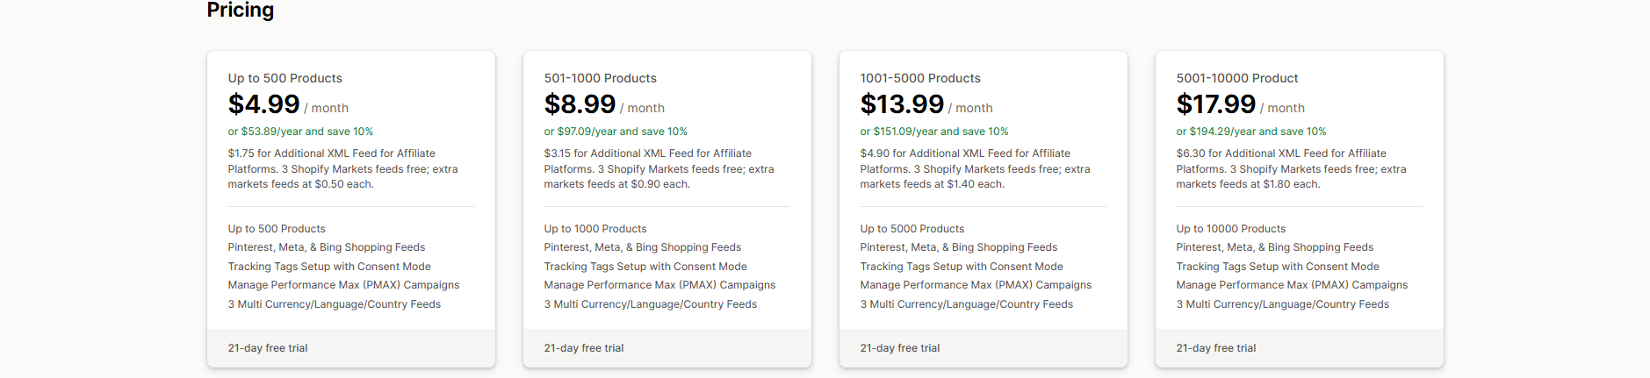Click 21-day free trial on the $17.99 plan
Viewport: 1650px width, 378px height.
click(x=1216, y=348)
